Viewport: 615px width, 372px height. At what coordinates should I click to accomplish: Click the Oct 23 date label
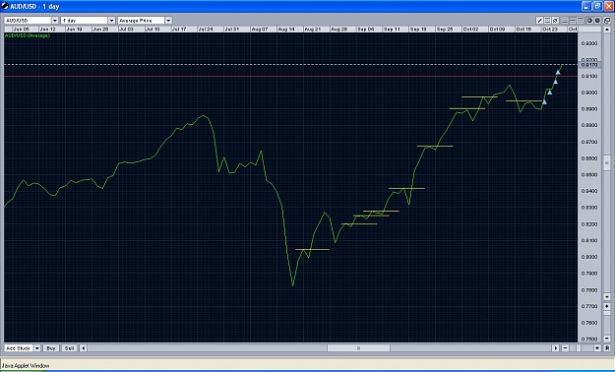coord(550,30)
